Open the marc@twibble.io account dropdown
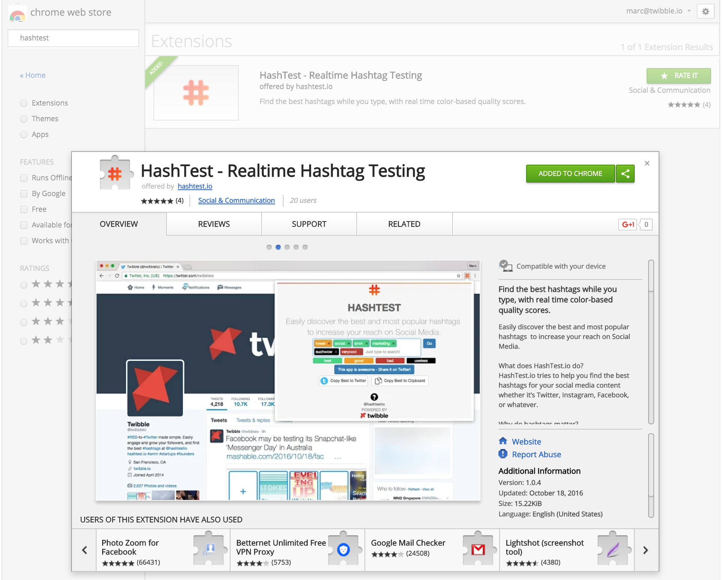This screenshot has width=723, height=580. (x=658, y=11)
